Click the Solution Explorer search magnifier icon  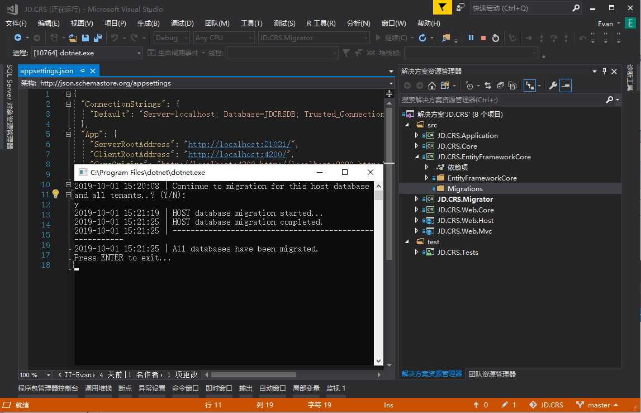610,99
